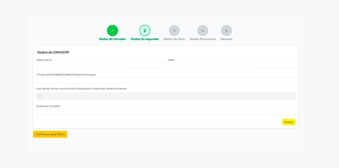
Task: Click the 'Caso deseje utilizar outro Nome Fantasia' text
Action: click(x=82, y=89)
